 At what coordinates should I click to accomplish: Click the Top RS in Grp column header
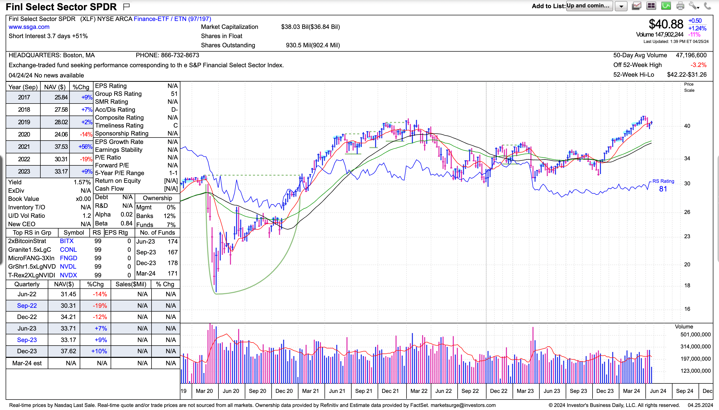(32, 233)
